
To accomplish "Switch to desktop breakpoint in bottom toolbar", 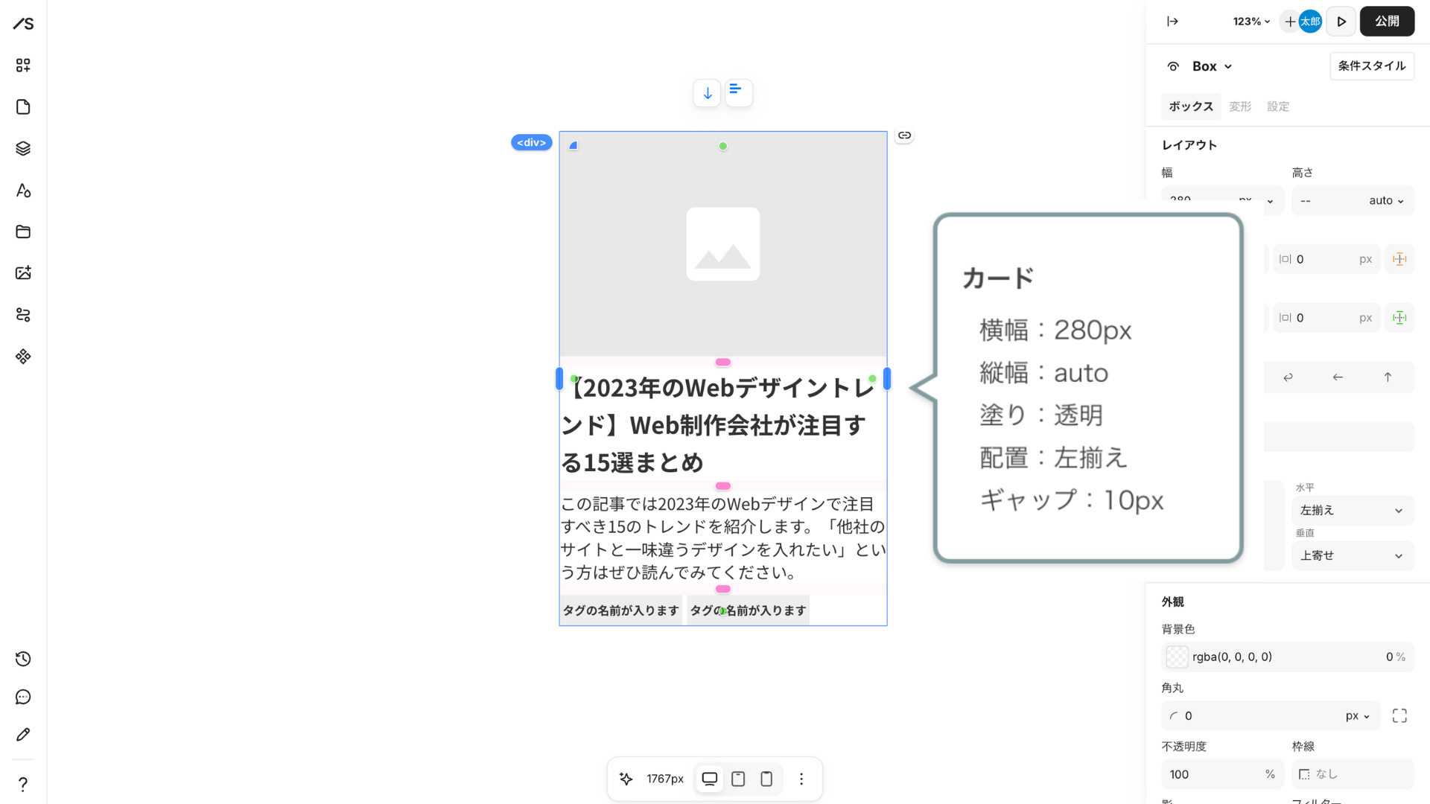I will 709,779.
